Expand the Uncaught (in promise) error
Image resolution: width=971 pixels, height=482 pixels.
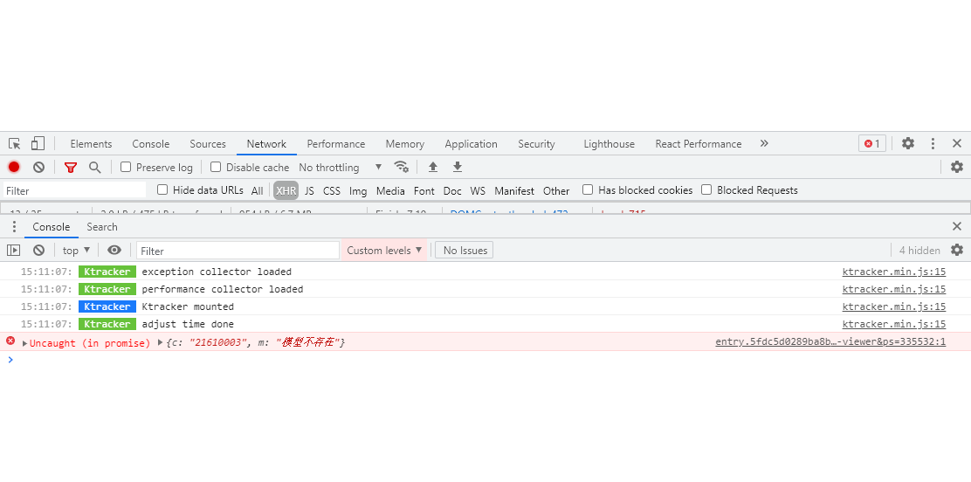(x=24, y=343)
